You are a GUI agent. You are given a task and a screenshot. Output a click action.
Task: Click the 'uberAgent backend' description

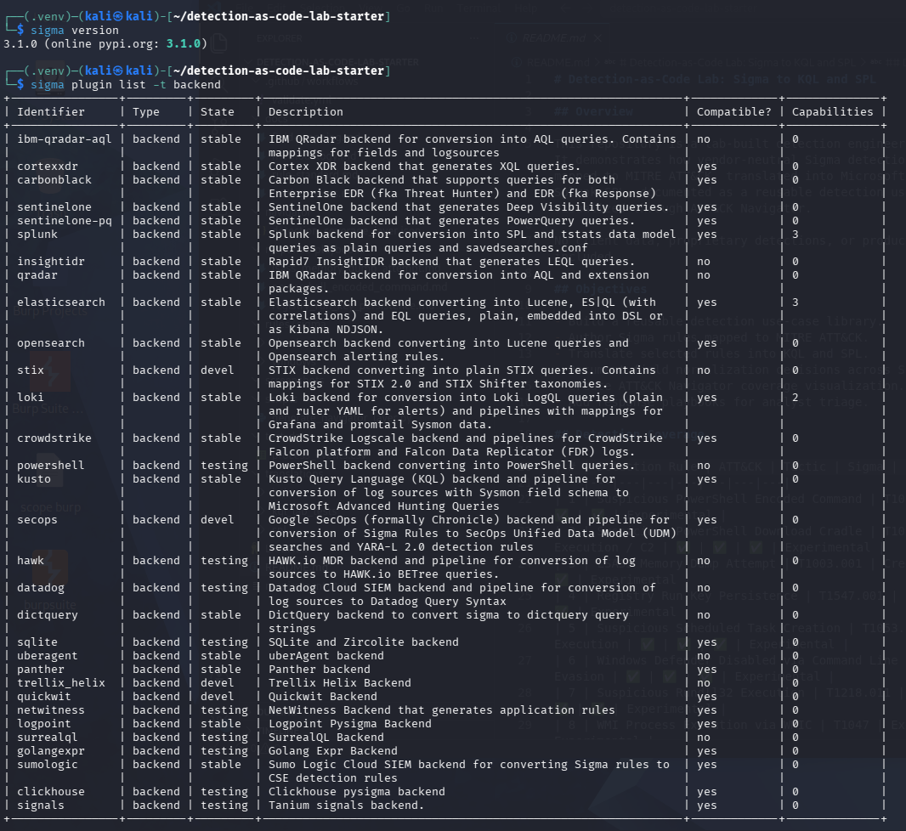(x=326, y=656)
